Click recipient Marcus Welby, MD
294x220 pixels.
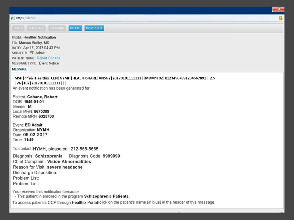(34, 43)
